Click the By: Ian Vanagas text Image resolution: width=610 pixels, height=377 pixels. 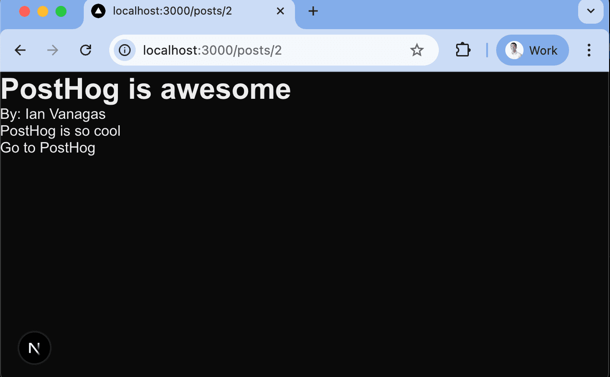pos(53,114)
